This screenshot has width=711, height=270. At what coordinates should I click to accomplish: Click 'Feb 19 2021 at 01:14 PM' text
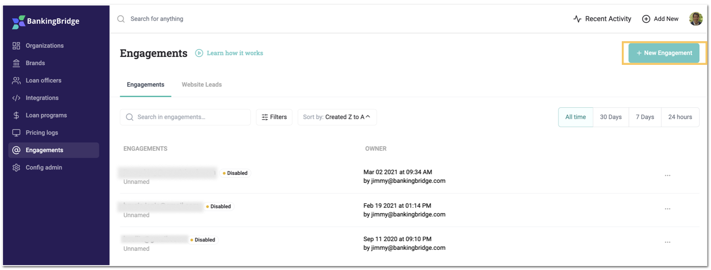tap(397, 206)
